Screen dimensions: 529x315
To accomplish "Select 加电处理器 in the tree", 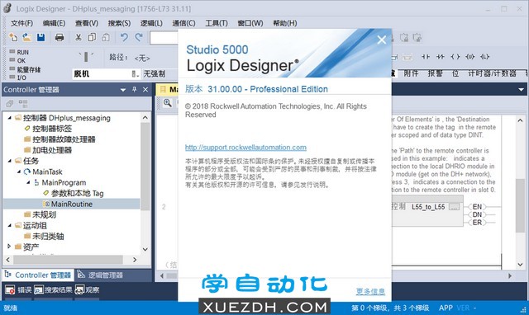I will [52, 150].
